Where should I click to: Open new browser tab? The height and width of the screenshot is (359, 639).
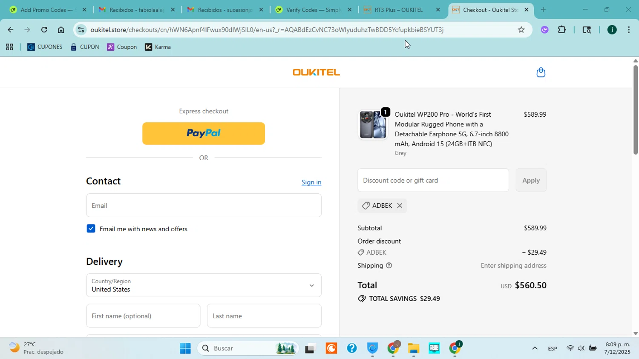543,10
